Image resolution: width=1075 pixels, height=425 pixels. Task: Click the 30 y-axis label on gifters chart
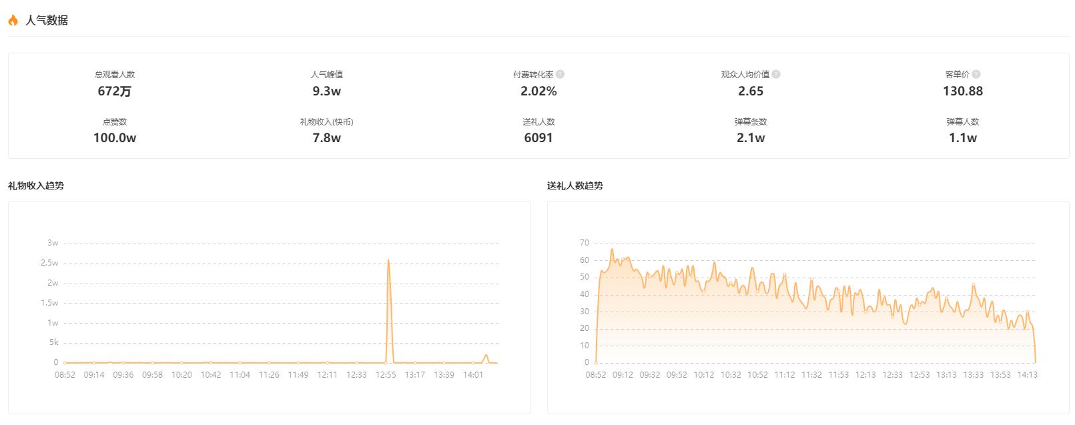click(585, 312)
